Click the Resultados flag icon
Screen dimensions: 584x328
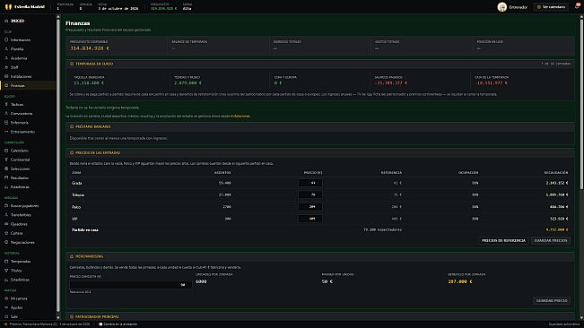(6, 177)
